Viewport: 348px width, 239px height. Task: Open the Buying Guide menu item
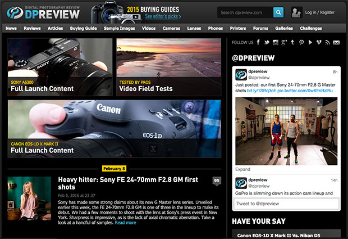(84, 28)
